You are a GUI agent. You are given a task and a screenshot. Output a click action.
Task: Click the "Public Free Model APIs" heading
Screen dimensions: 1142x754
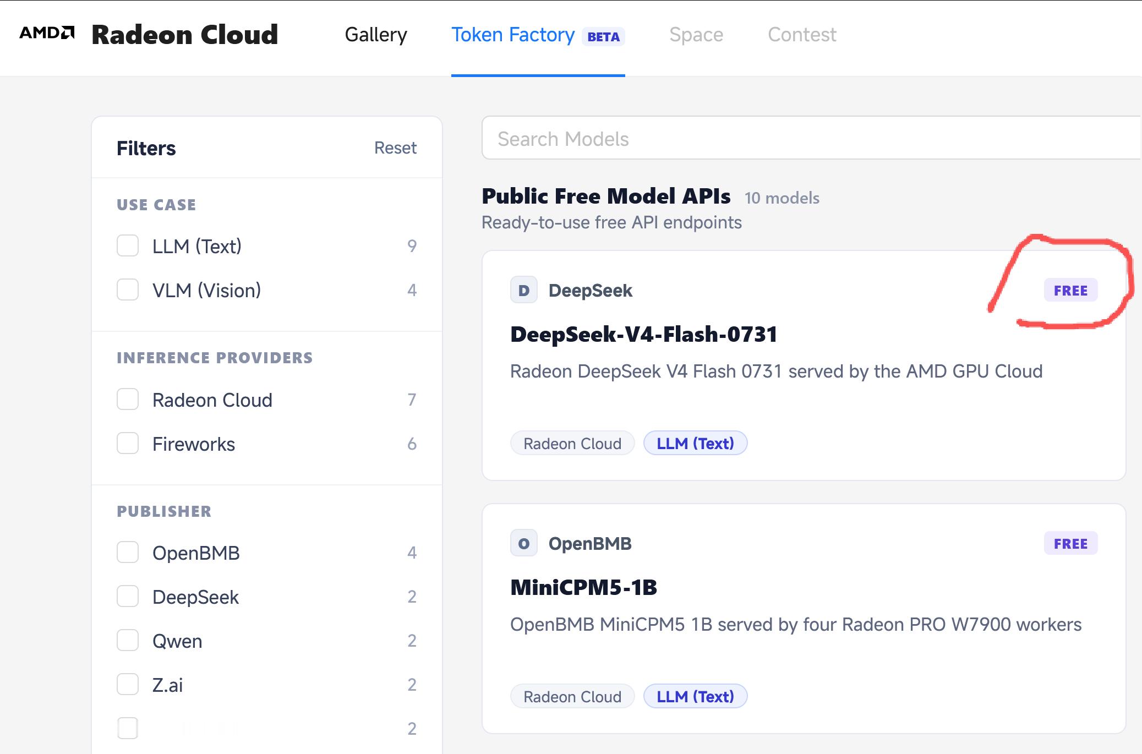click(x=606, y=196)
